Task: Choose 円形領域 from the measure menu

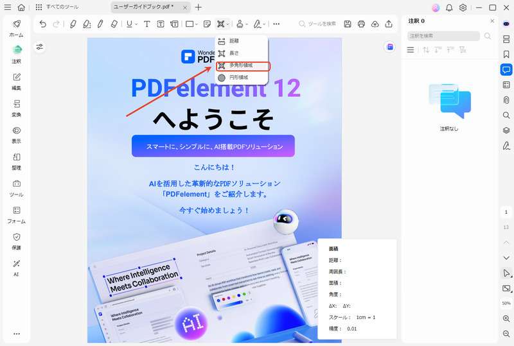Action: pyautogui.click(x=242, y=77)
